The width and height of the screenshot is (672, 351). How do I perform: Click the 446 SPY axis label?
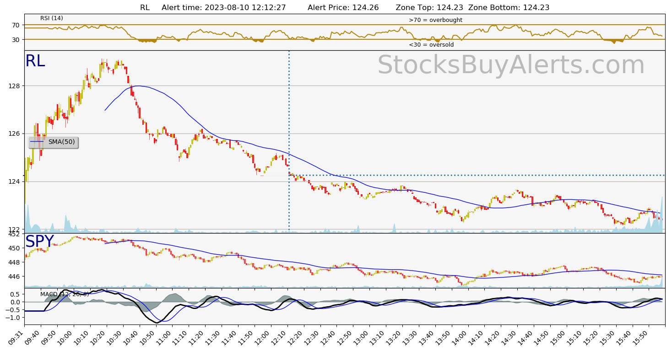tap(15, 277)
